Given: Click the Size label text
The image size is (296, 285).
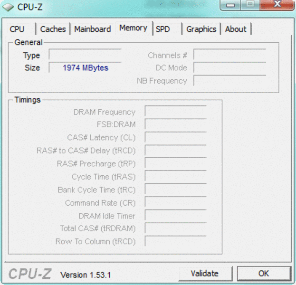Looking at the screenshot, I should (x=32, y=67).
